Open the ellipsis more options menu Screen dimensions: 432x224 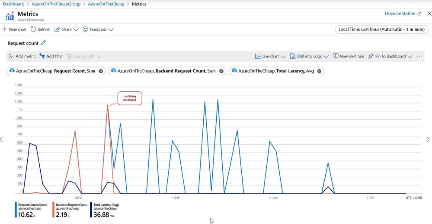419,57
